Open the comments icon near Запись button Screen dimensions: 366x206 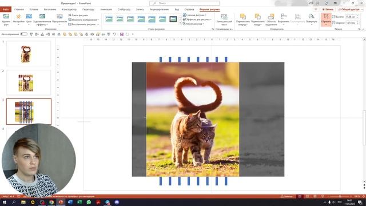[316, 9]
